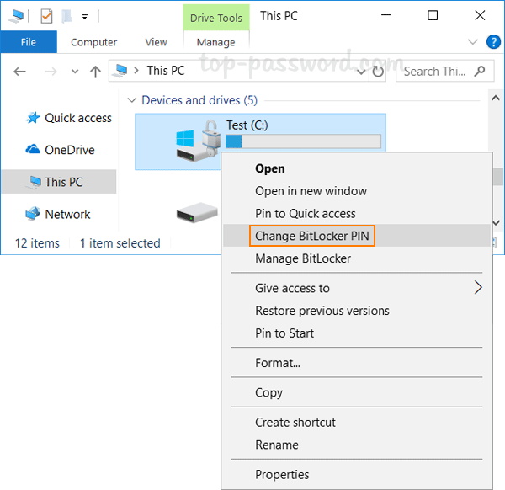505x490 pixels.
Task: Click the 1 item selected status text
Action: coord(120,243)
